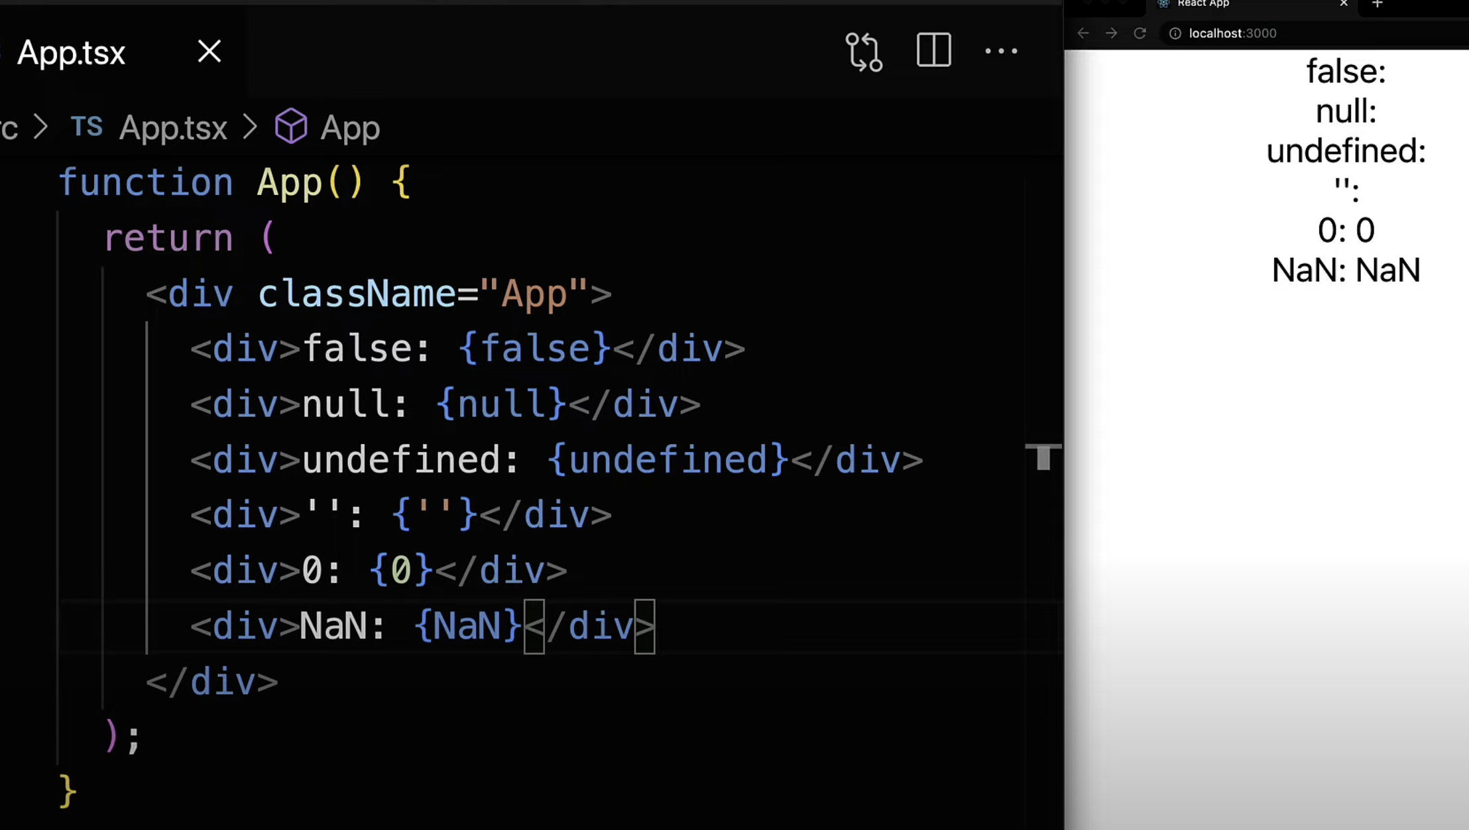The height and width of the screenshot is (830, 1469).
Task: Close the App.tsx editor tab
Action: pos(209,51)
